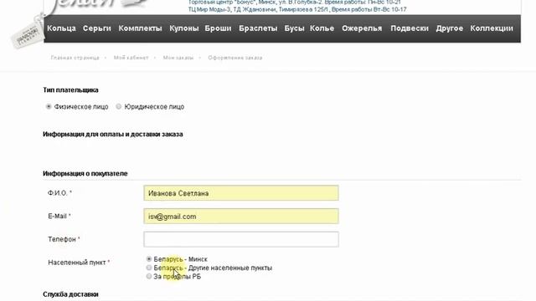Open the Кольца menu category

click(x=61, y=28)
